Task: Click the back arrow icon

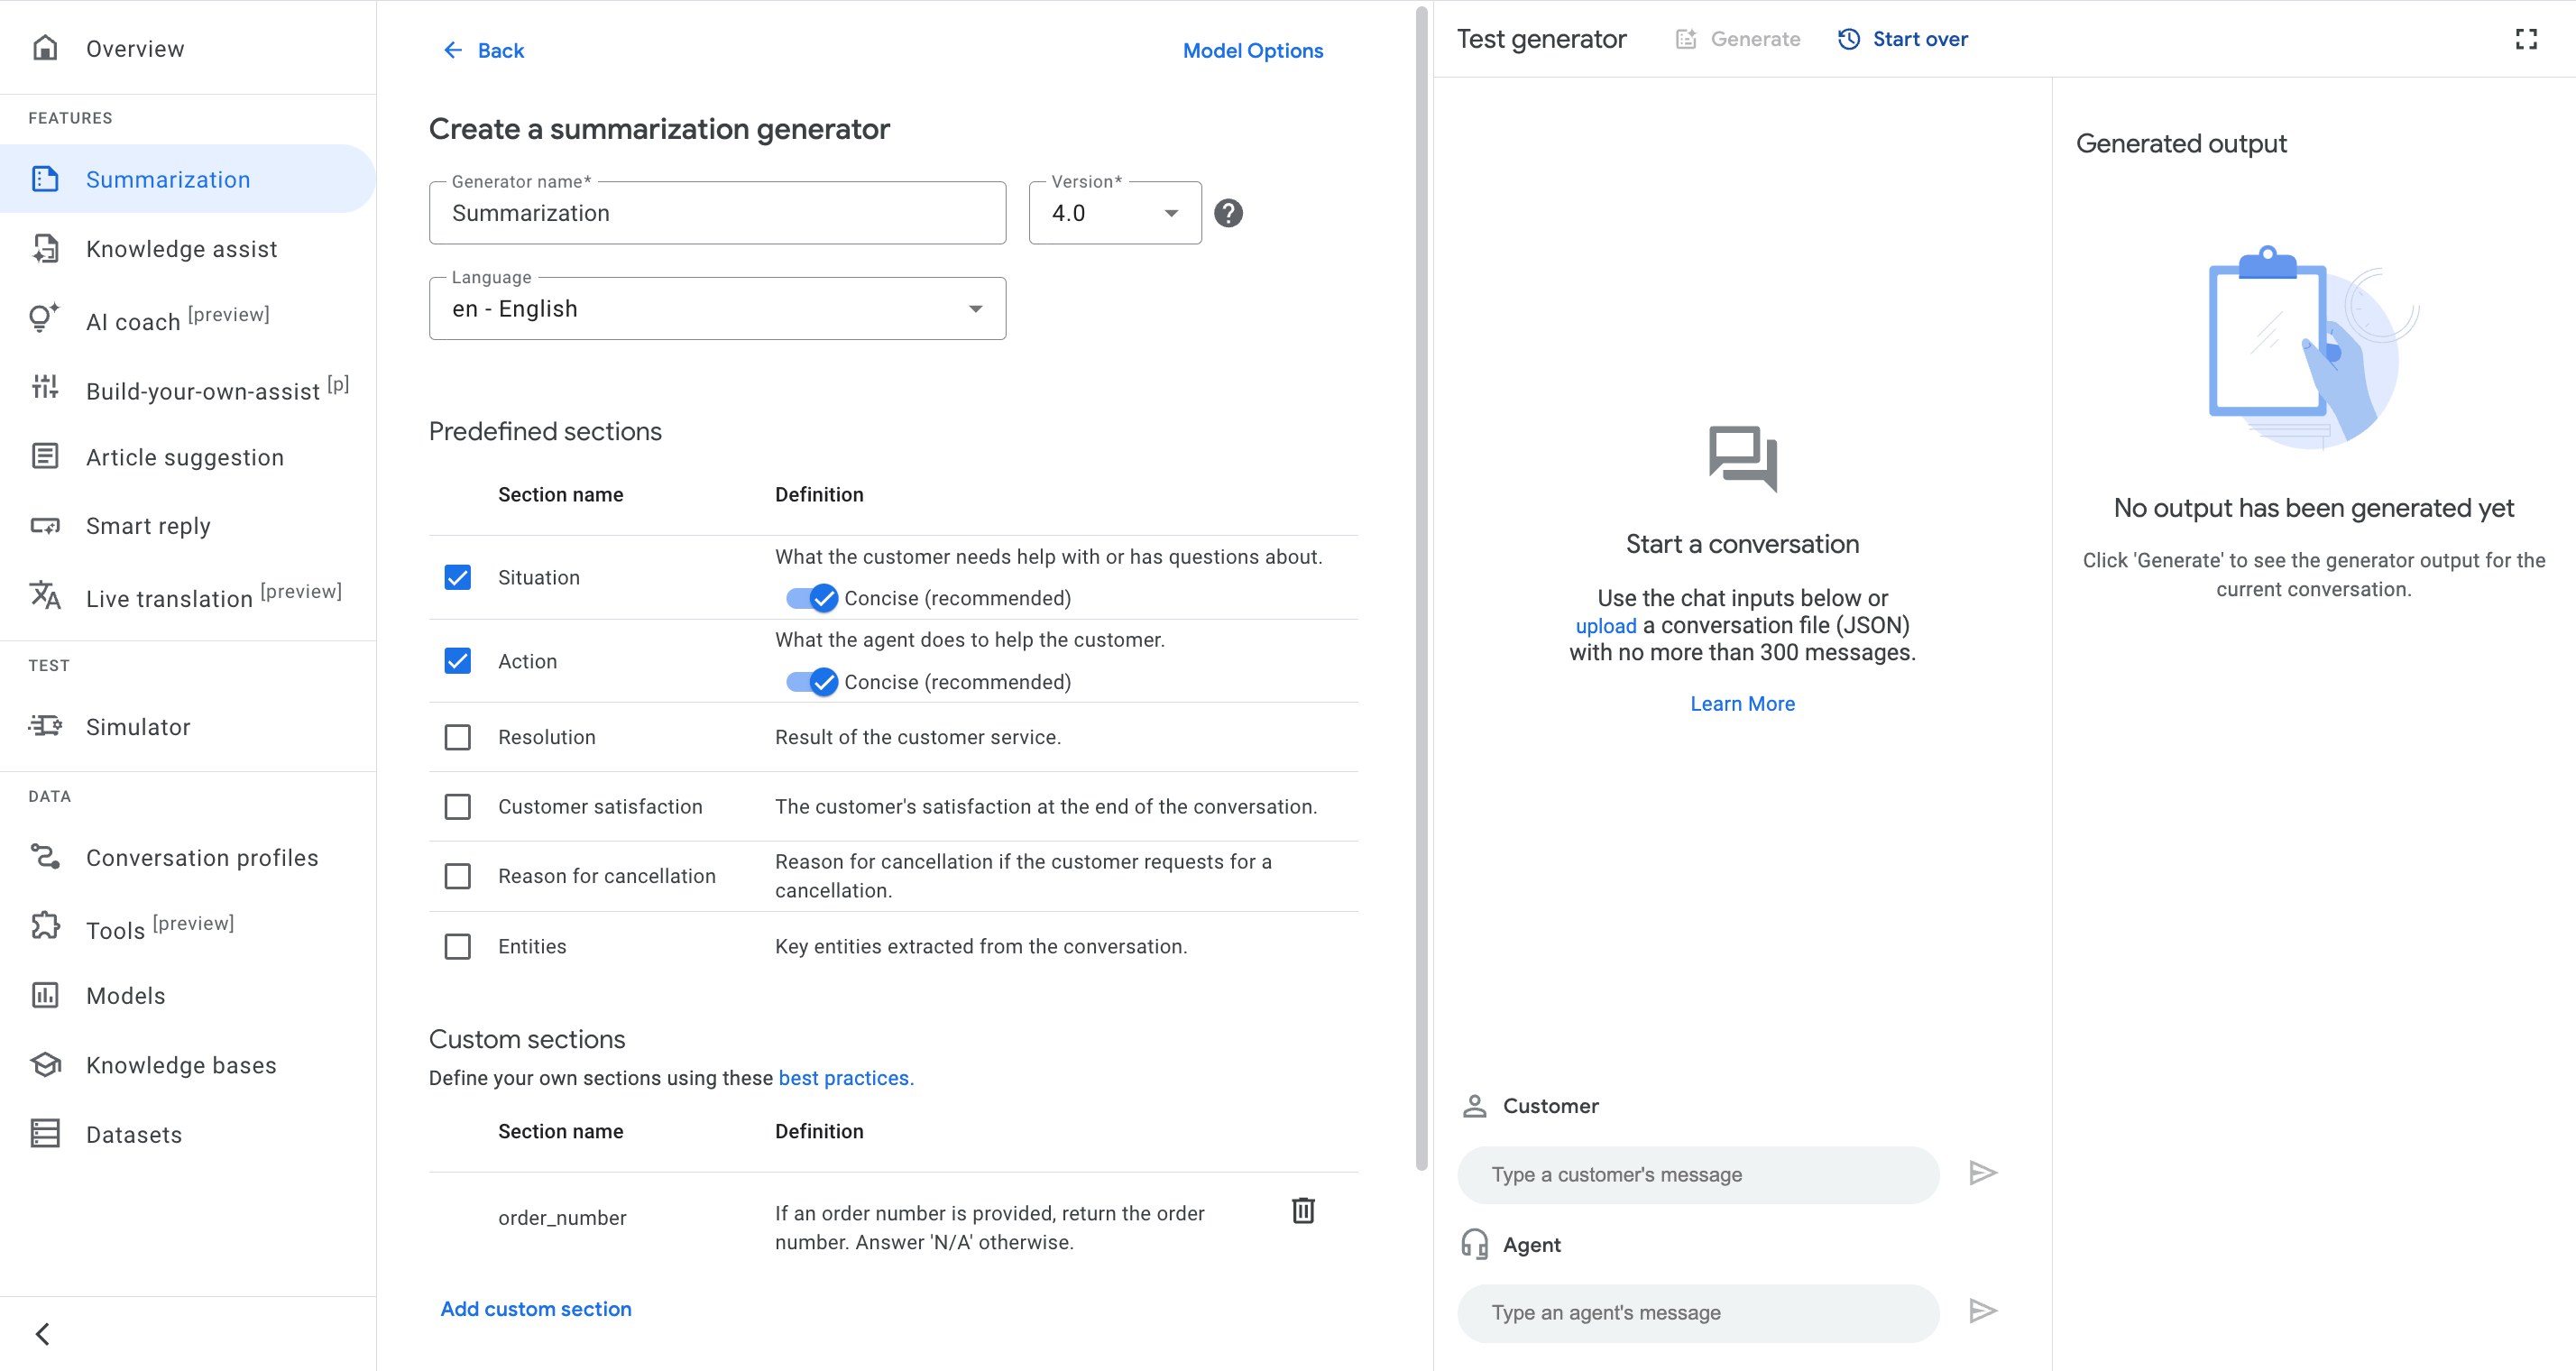Action: (453, 50)
